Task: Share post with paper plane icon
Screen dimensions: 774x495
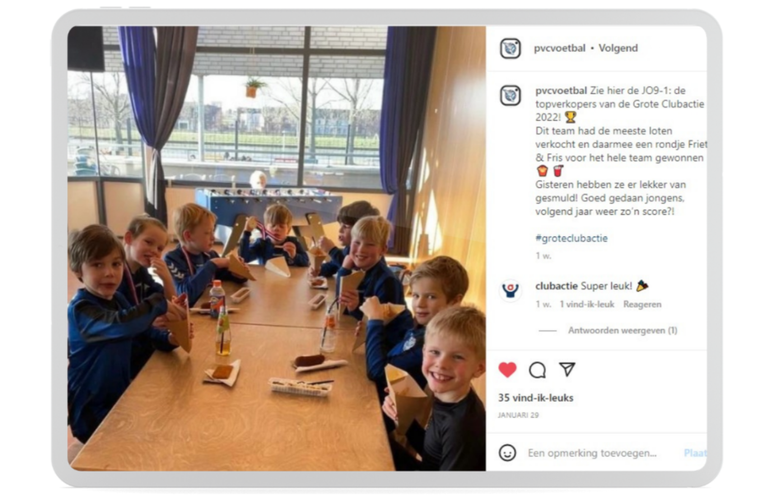Action: (x=567, y=369)
